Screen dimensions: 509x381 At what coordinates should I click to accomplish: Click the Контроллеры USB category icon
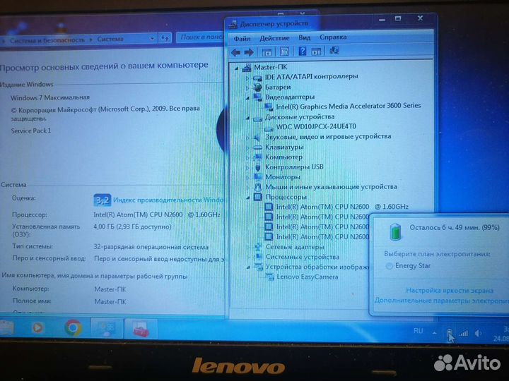[x=258, y=167]
